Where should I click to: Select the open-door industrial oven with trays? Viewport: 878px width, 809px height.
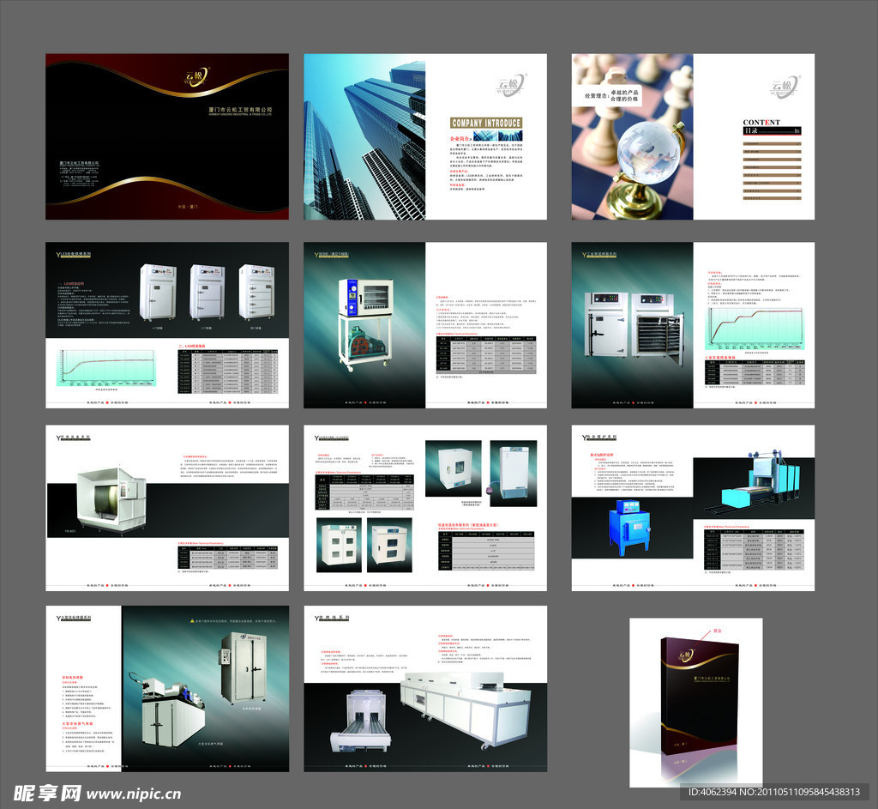658,323
